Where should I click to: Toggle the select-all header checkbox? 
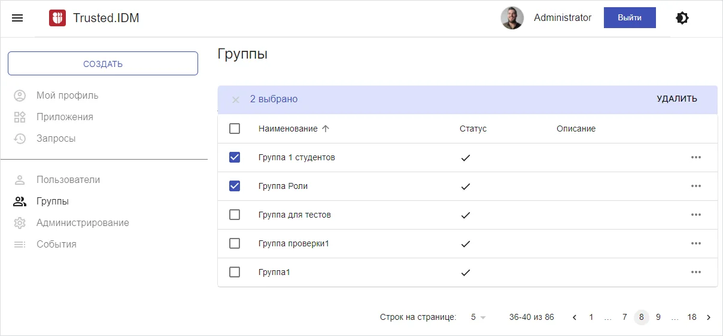click(x=235, y=129)
